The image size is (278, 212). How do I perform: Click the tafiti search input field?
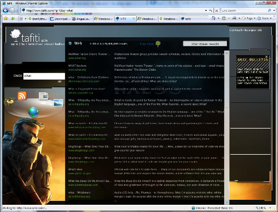pyautogui.click(x=44, y=76)
